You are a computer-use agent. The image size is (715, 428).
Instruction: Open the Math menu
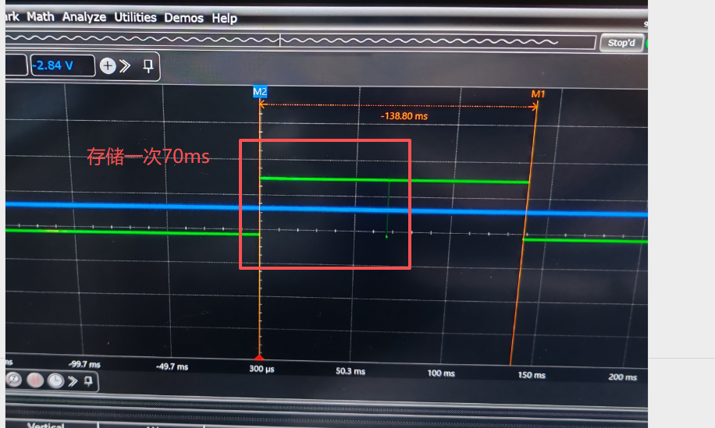click(40, 17)
